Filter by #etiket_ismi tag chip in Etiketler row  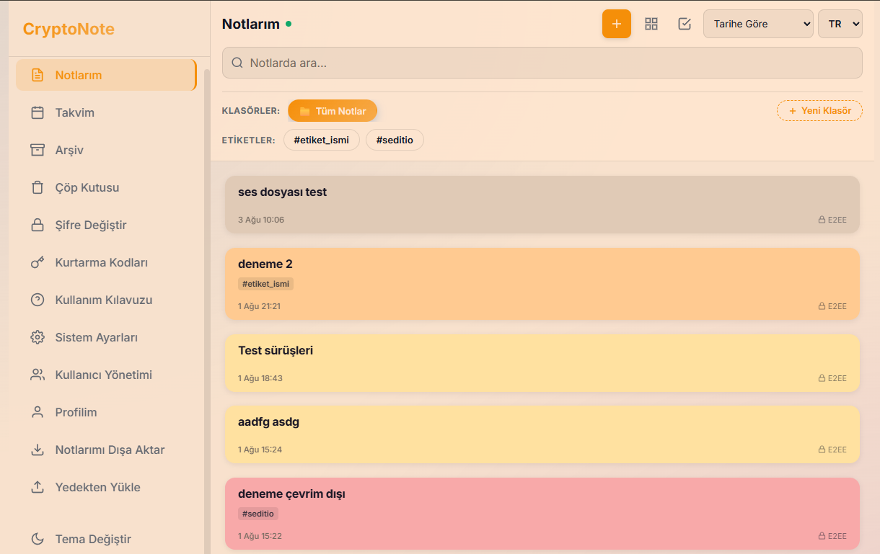(x=322, y=140)
